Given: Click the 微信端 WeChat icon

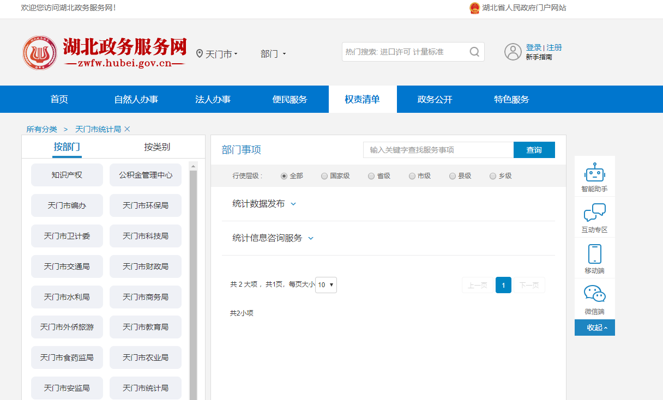Looking at the screenshot, I should tap(594, 294).
